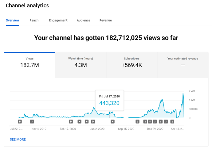Open the marker labeled 4 under the chart
The width and height of the screenshot is (212, 149).
coord(145,121)
